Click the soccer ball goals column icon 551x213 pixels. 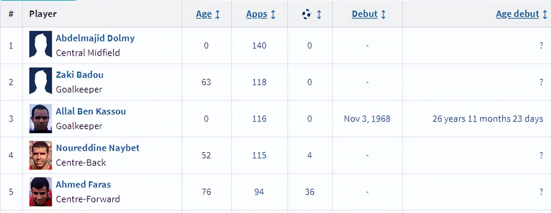(306, 14)
